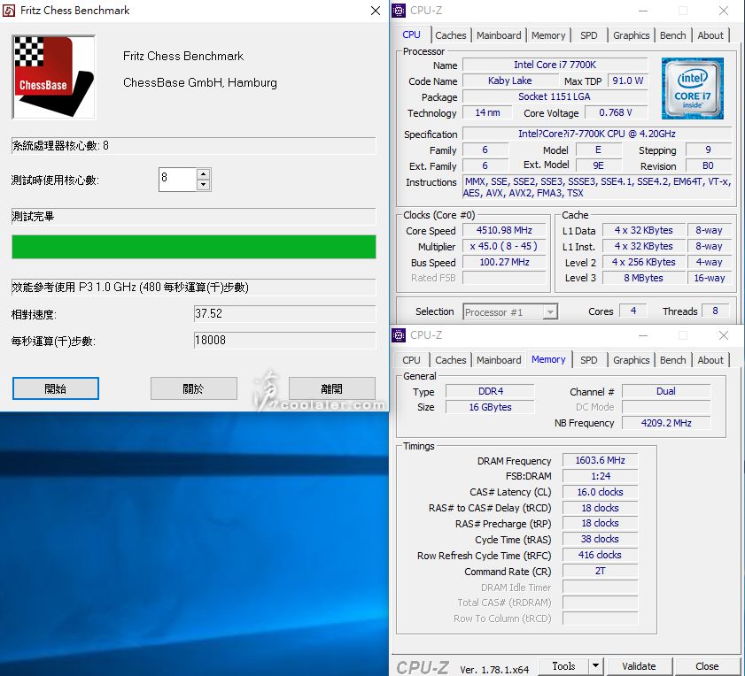Click the upper CPU-Z window's title bar icon
Viewport: 745px width, 676px height.
pos(399,11)
